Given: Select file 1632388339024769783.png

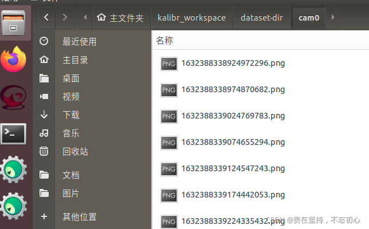Looking at the screenshot, I should click(x=233, y=116).
